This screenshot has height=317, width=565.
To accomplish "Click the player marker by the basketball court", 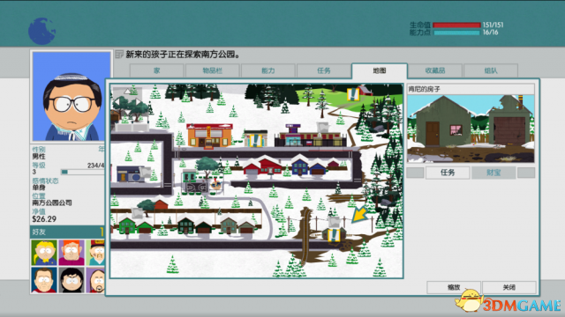I will pos(215,184).
